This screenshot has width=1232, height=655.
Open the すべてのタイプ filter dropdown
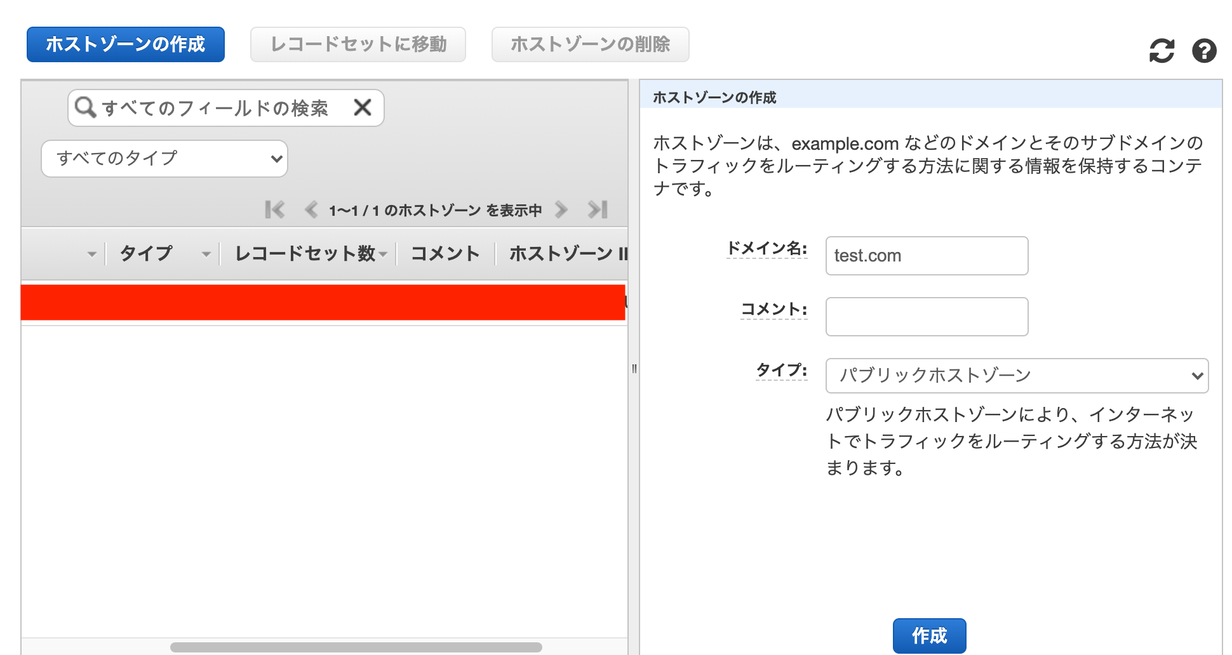coord(164,159)
